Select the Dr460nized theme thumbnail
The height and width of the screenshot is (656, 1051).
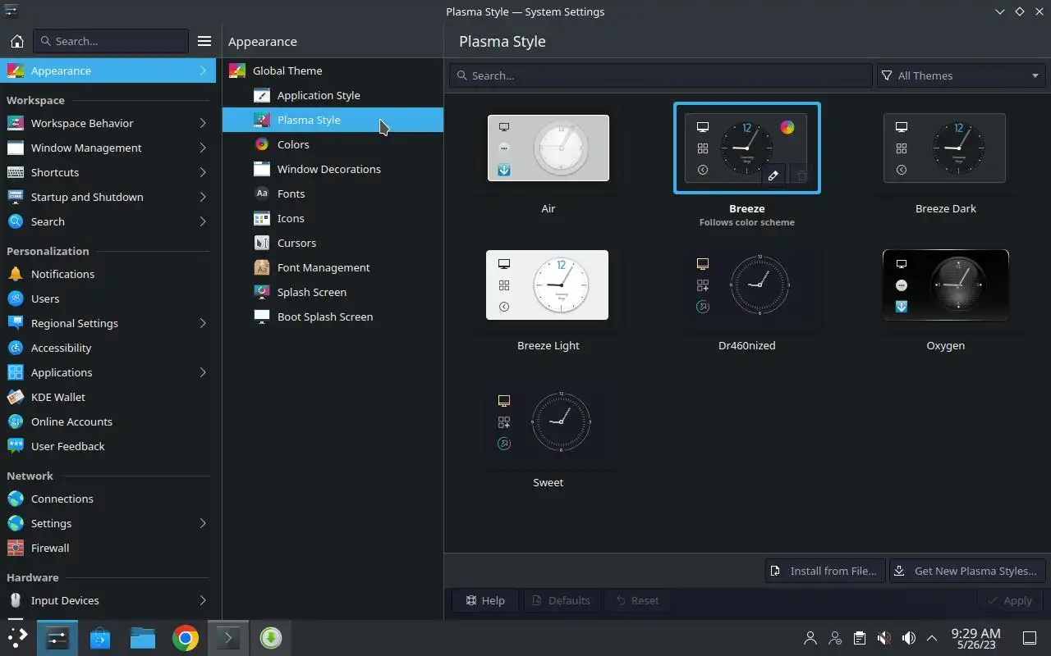746,285
